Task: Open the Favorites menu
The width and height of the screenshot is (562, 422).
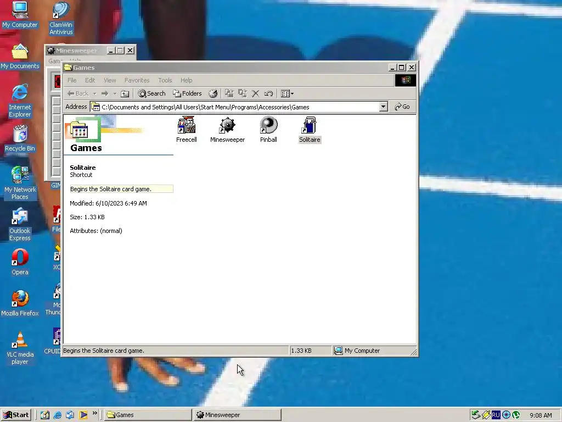Action: pos(137,80)
